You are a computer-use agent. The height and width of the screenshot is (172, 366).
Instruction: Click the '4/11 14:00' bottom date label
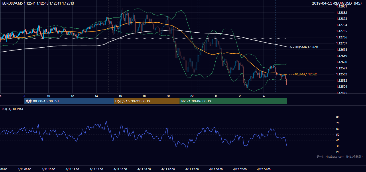click(96, 169)
